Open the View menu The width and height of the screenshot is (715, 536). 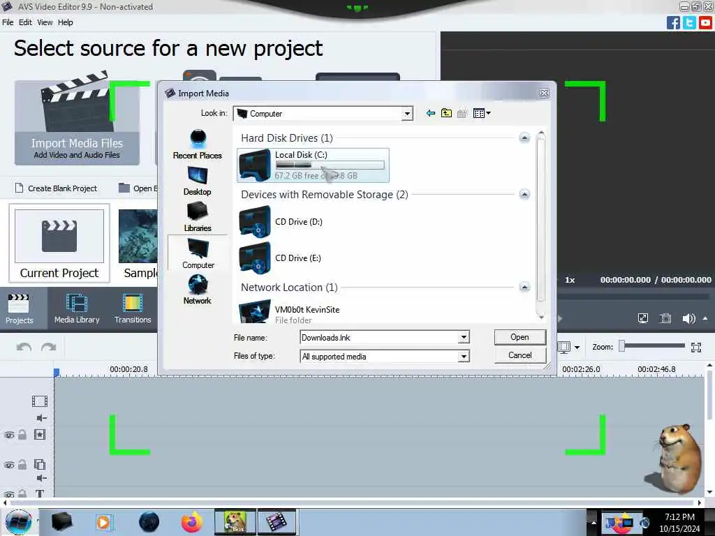tap(45, 22)
